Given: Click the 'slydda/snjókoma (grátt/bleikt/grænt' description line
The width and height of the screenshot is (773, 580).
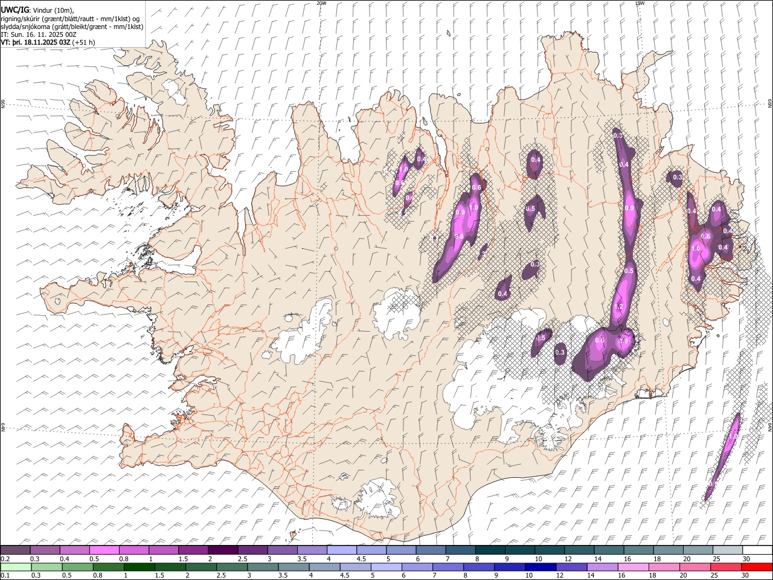Looking at the screenshot, I should click(72, 27).
